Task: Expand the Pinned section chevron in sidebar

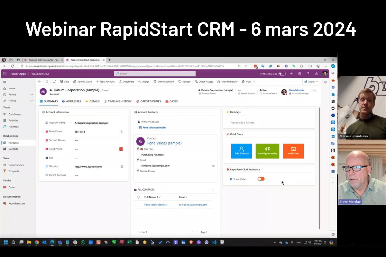Action: click(32, 101)
